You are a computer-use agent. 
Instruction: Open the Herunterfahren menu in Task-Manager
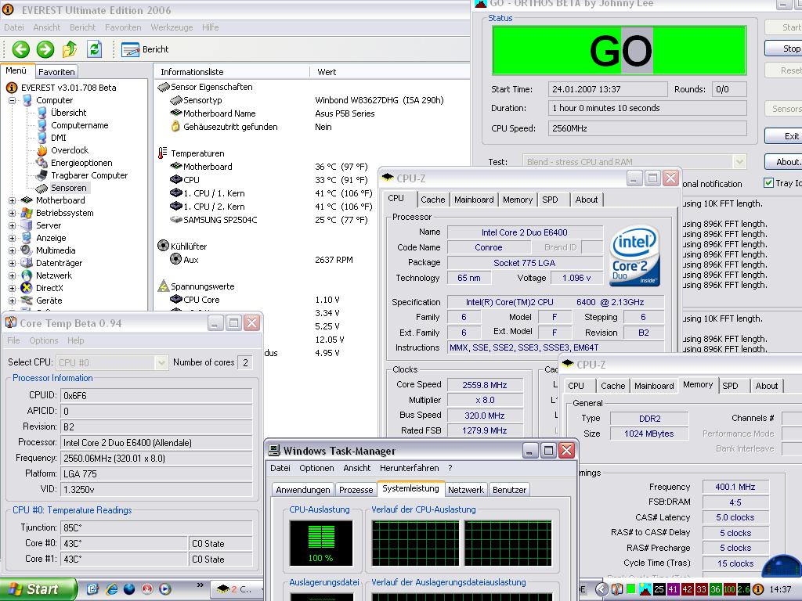click(409, 468)
